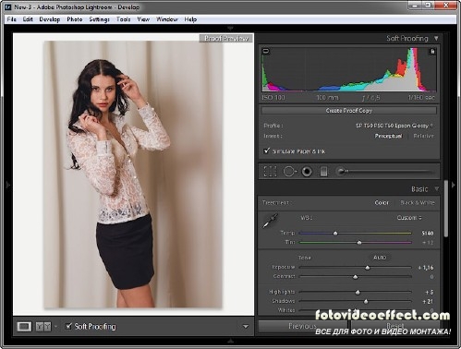Click the Highlights slider handle
Viewport: 461px width, 349px height.
click(x=358, y=292)
